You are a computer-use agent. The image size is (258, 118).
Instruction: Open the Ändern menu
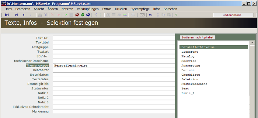(x=53, y=9)
